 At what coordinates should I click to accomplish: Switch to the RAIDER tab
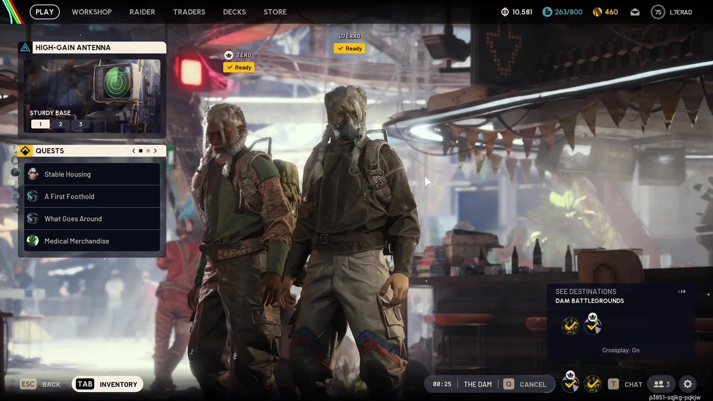coord(142,12)
